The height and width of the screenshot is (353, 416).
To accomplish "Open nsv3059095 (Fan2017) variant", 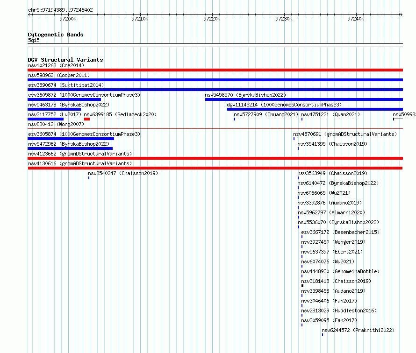I will (x=329, y=320).
